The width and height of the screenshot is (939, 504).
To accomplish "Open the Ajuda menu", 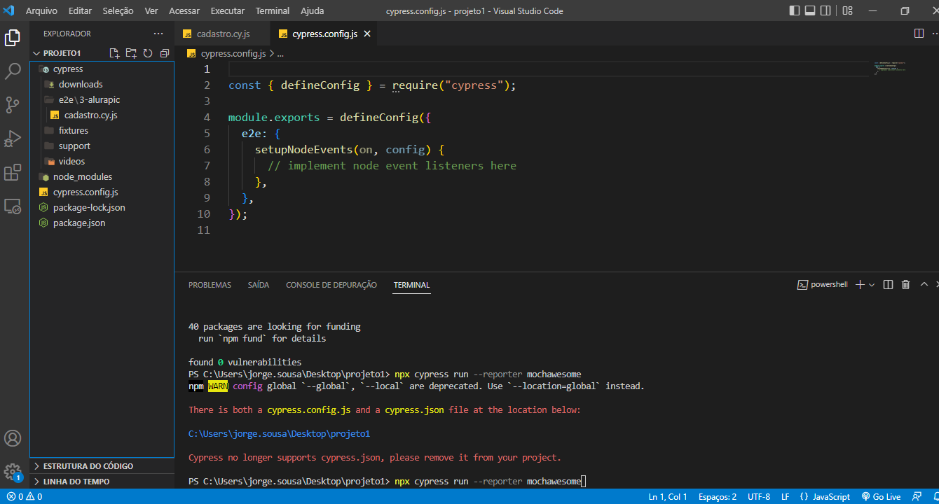I will [312, 10].
